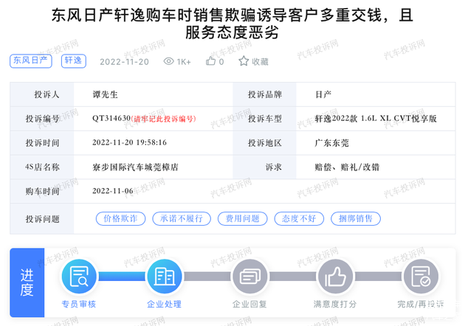Viewport: 465px width, 326px height.
Task: Click the star 收藏 favorite icon
Action: coord(244,61)
